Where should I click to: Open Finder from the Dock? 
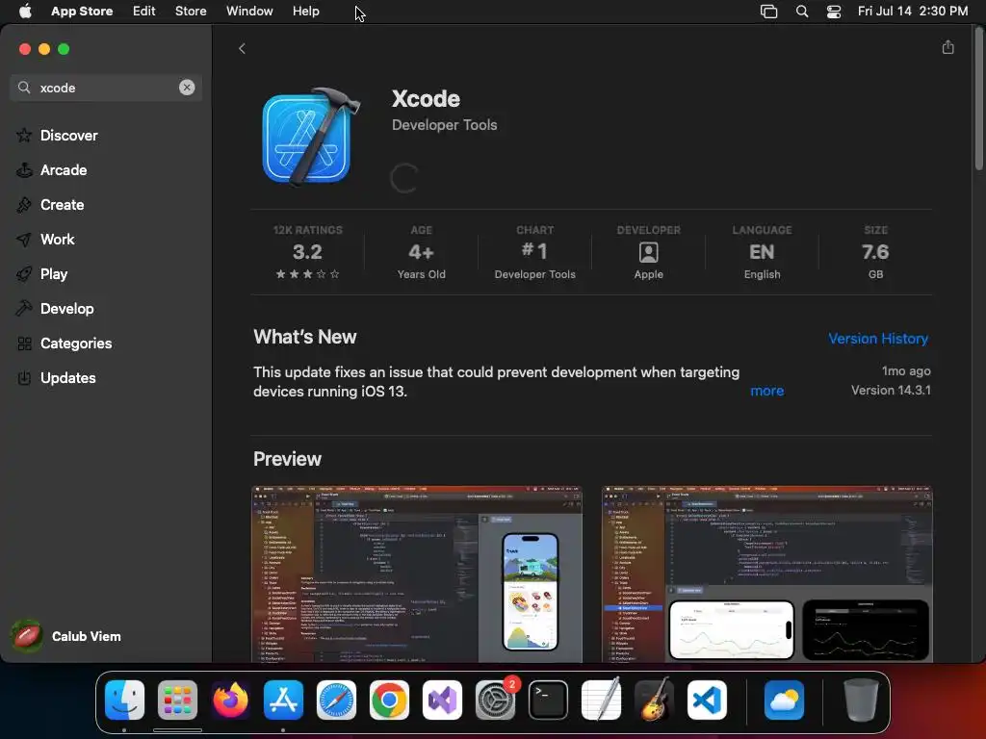[x=124, y=700]
